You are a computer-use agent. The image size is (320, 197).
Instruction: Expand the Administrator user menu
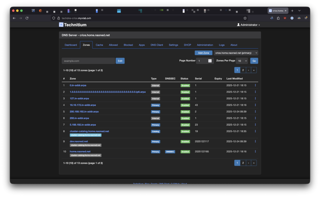(x=248, y=25)
